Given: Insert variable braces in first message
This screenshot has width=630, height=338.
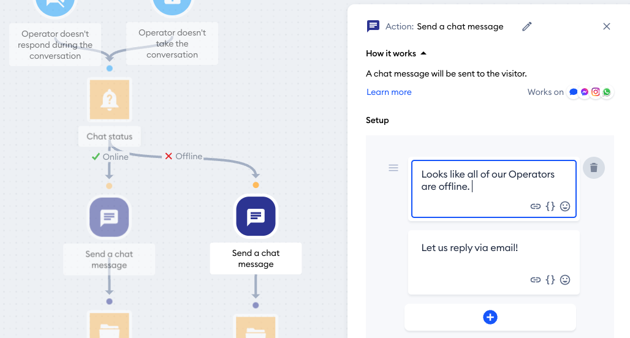Looking at the screenshot, I should tap(550, 206).
